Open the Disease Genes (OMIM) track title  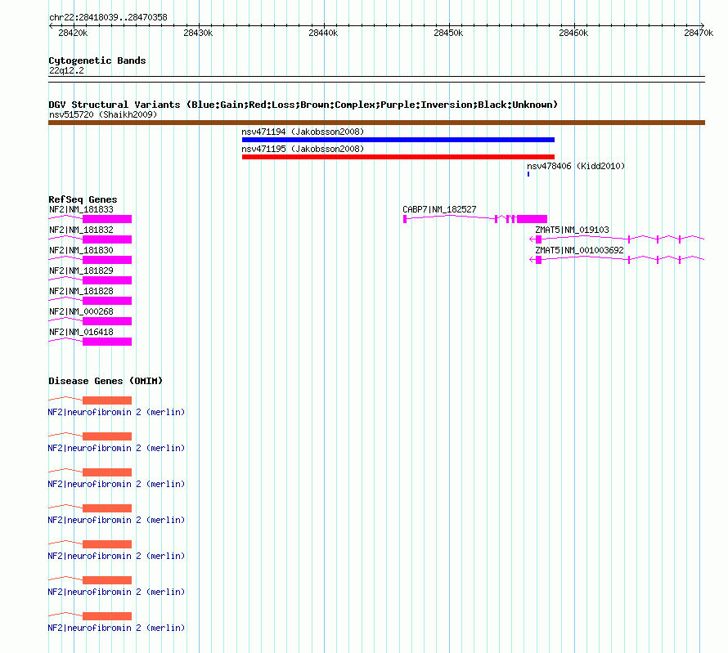[x=106, y=381]
